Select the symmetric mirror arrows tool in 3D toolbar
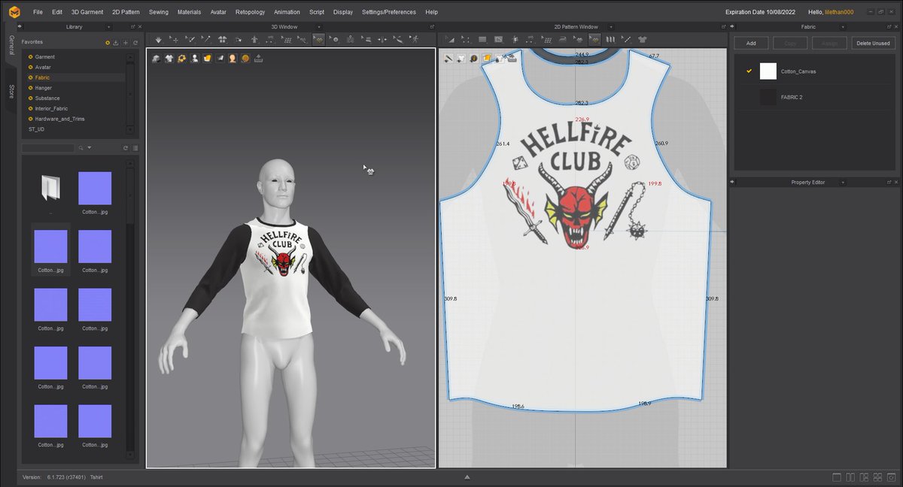The height and width of the screenshot is (487, 903). point(382,39)
